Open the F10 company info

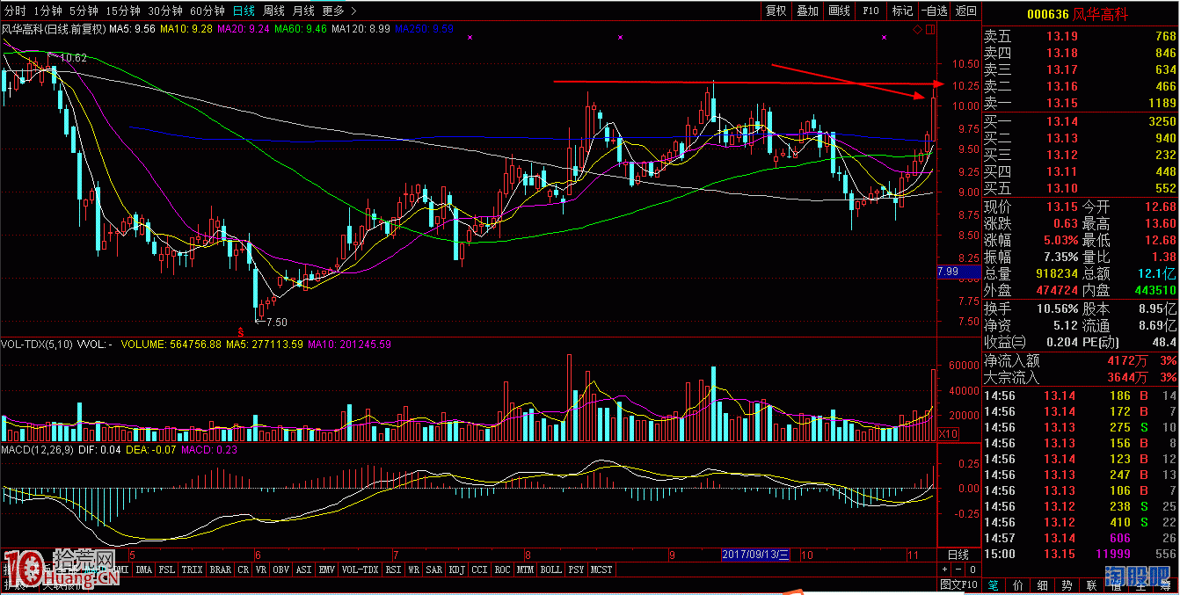(x=870, y=11)
